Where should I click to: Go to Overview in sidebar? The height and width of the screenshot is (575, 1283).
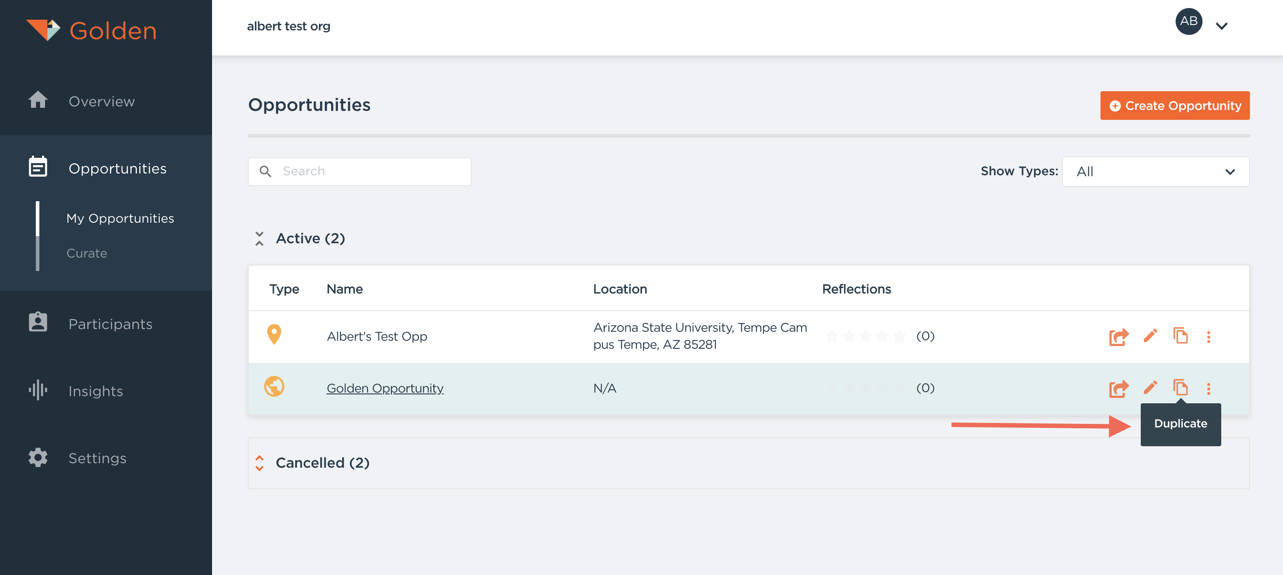102,101
